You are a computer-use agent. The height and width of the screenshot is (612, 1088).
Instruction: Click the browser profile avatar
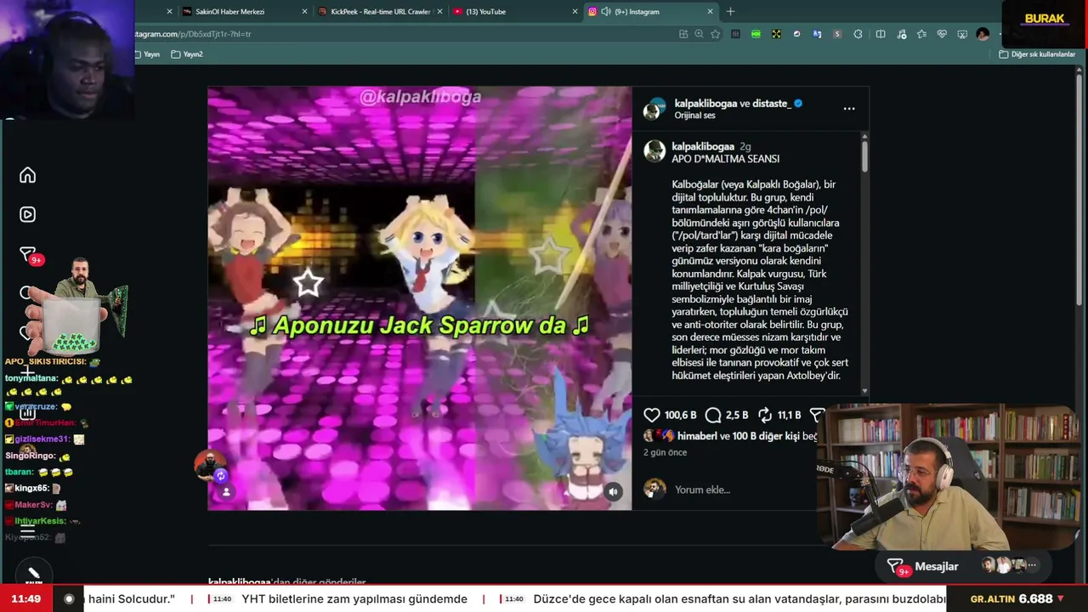tap(983, 34)
